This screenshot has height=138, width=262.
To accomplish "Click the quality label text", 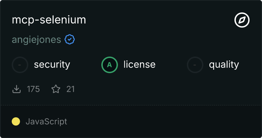I will 224,65.
